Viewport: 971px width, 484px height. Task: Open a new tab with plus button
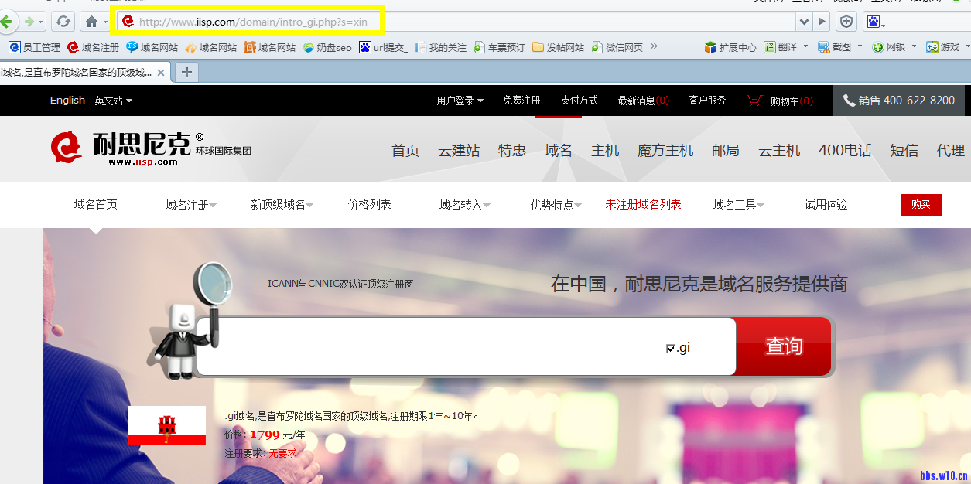point(186,73)
